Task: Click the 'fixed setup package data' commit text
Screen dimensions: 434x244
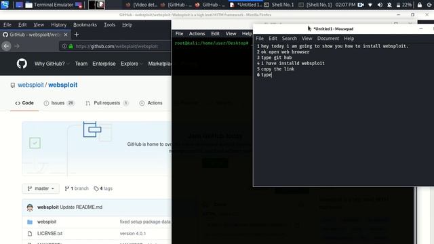Action: [145, 222]
